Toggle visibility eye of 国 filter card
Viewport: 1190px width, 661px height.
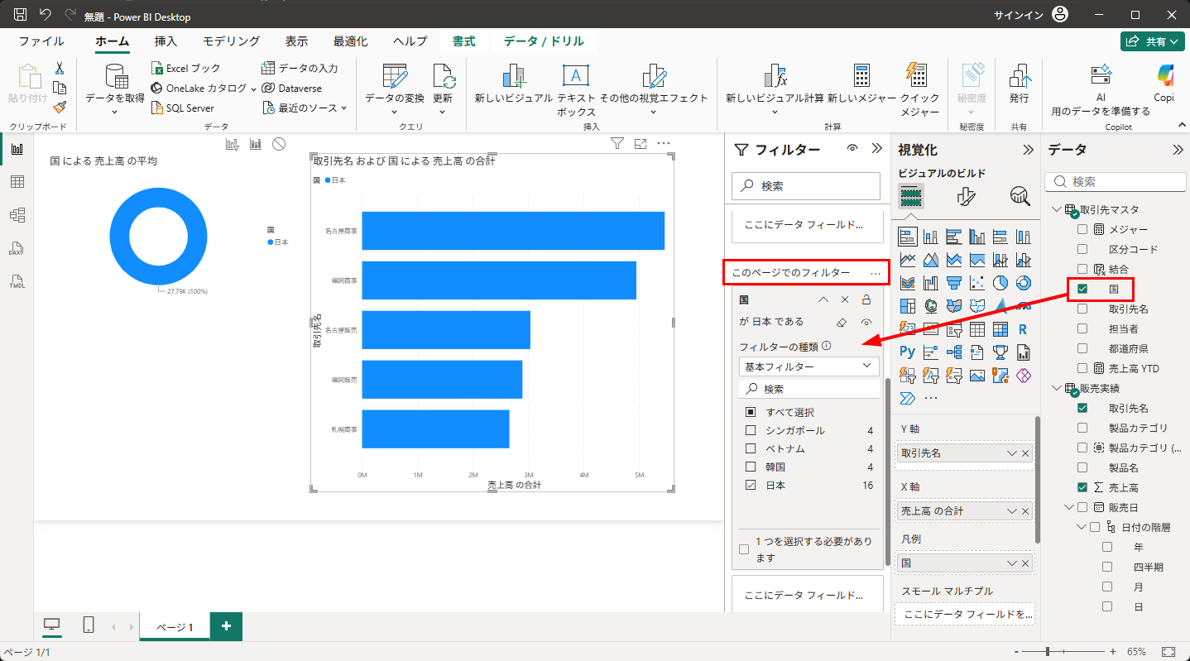[x=866, y=322]
